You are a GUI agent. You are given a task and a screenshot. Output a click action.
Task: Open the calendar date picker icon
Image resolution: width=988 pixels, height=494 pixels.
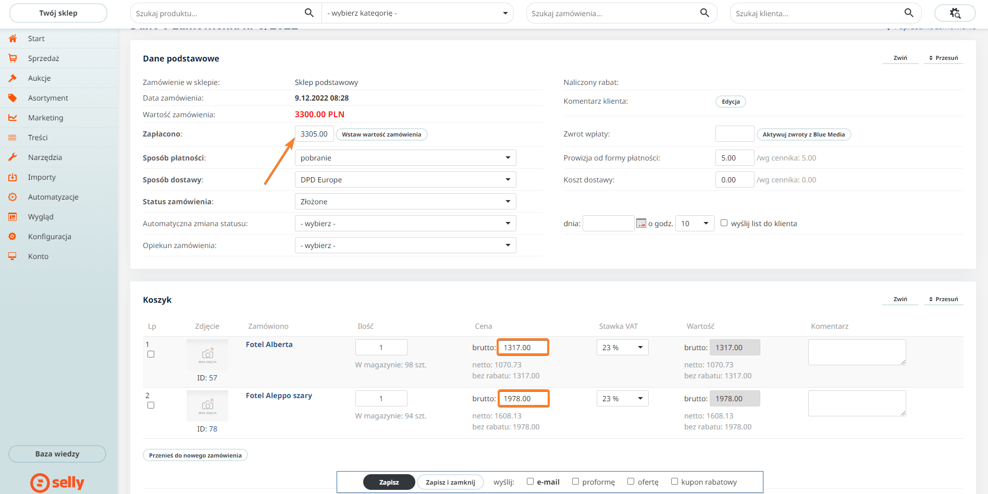pos(641,224)
